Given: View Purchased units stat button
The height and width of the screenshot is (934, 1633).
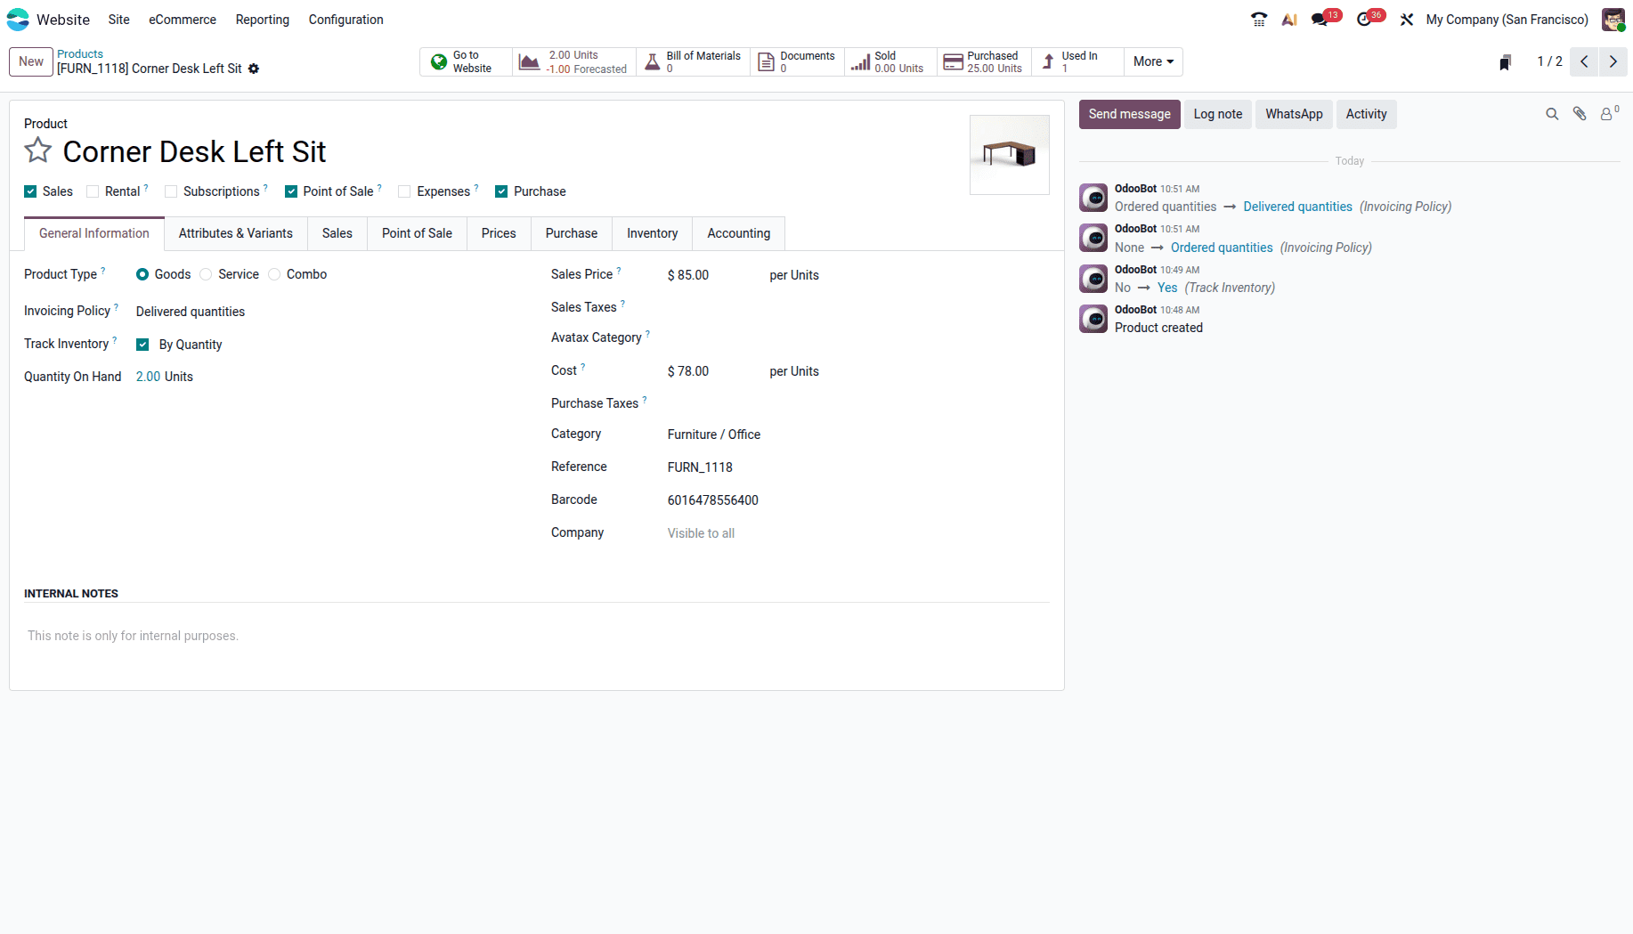Looking at the screenshot, I should 984,61.
